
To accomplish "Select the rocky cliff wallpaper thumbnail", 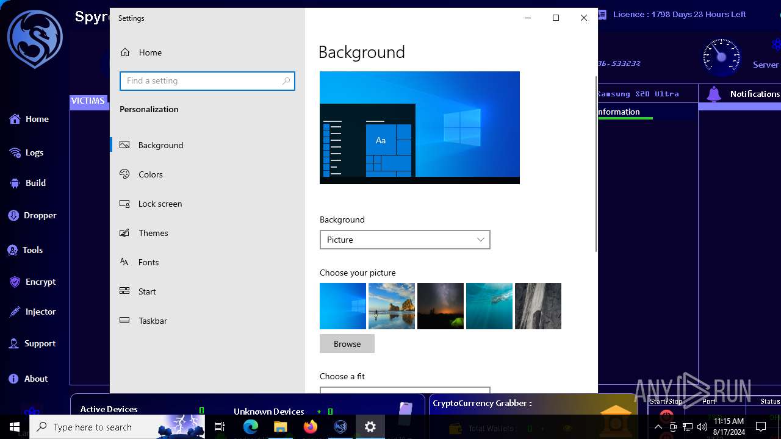I will (x=538, y=306).
